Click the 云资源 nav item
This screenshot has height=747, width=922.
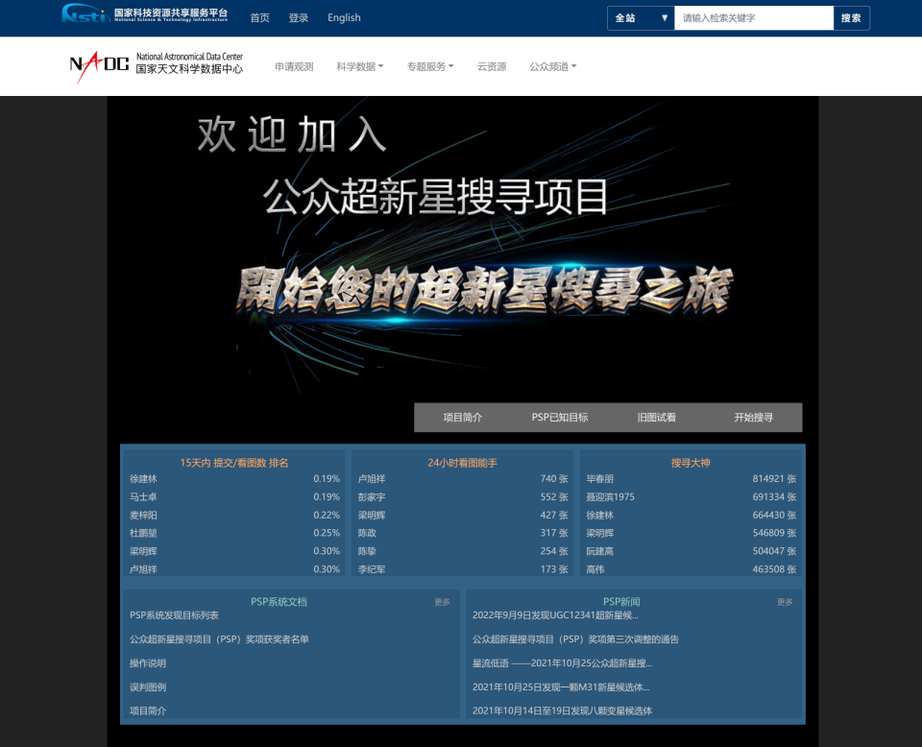492,66
